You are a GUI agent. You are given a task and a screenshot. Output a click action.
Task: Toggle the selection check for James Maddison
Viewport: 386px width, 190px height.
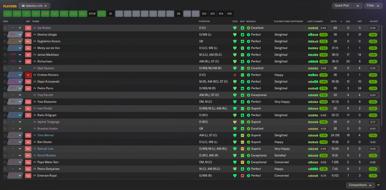[x=5, y=55]
